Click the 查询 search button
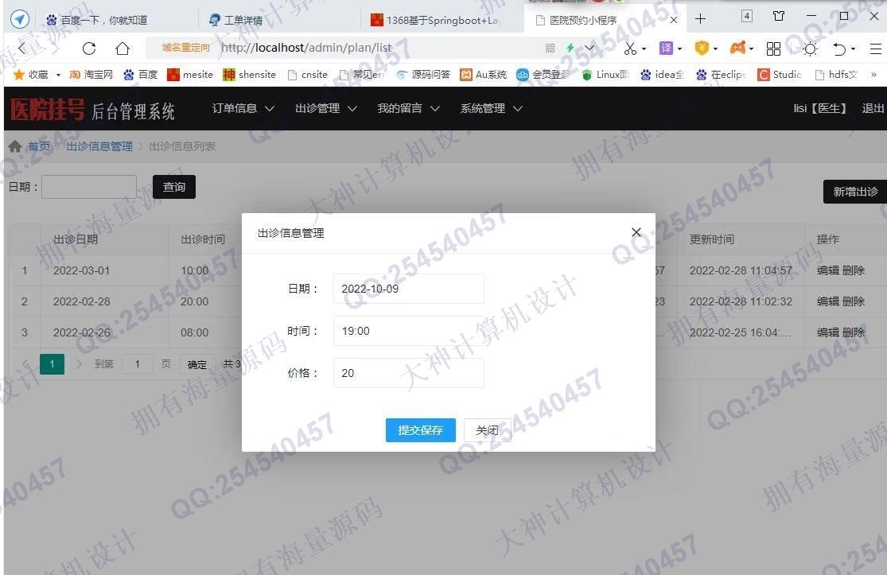The image size is (887, 575). click(174, 187)
